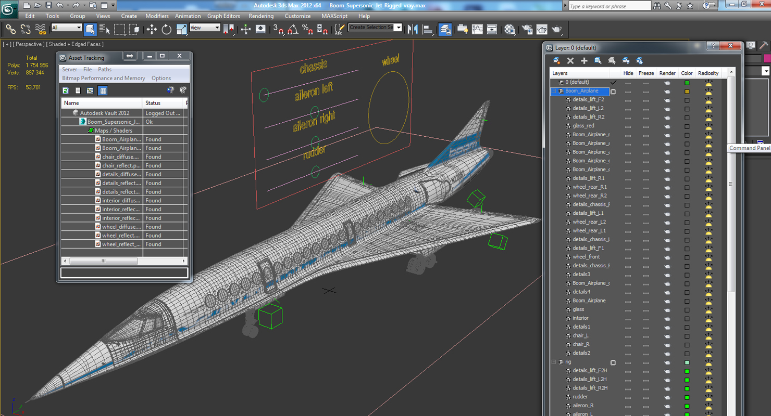Collapse the rig layer tree
This screenshot has height=416, width=771.
[554, 362]
